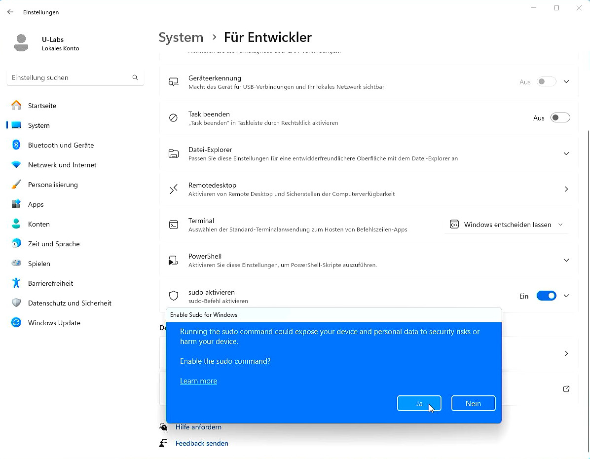Toggle the Geräteerkennung switch
590x459 pixels.
click(547, 82)
